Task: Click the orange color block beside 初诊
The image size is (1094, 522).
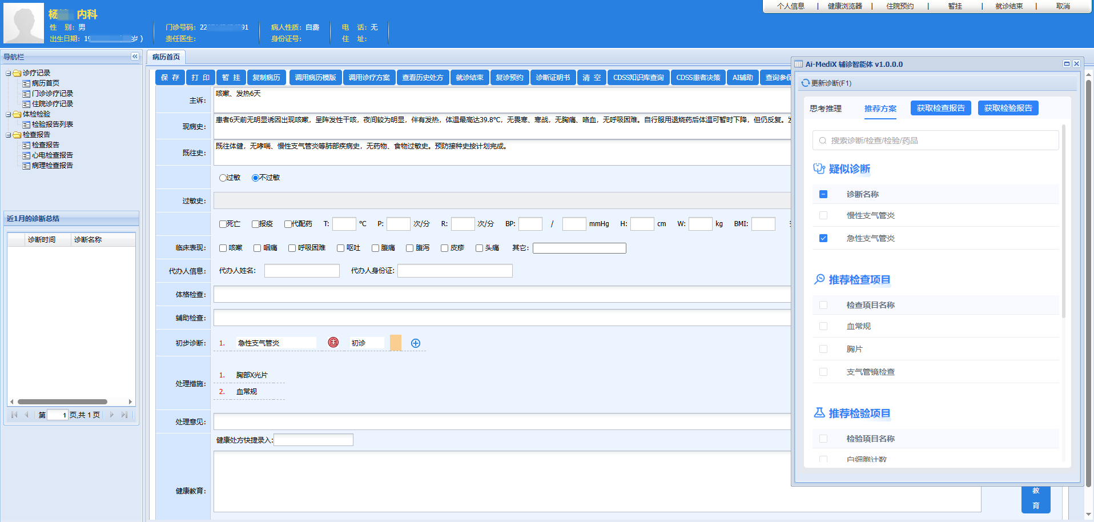Action: point(395,343)
